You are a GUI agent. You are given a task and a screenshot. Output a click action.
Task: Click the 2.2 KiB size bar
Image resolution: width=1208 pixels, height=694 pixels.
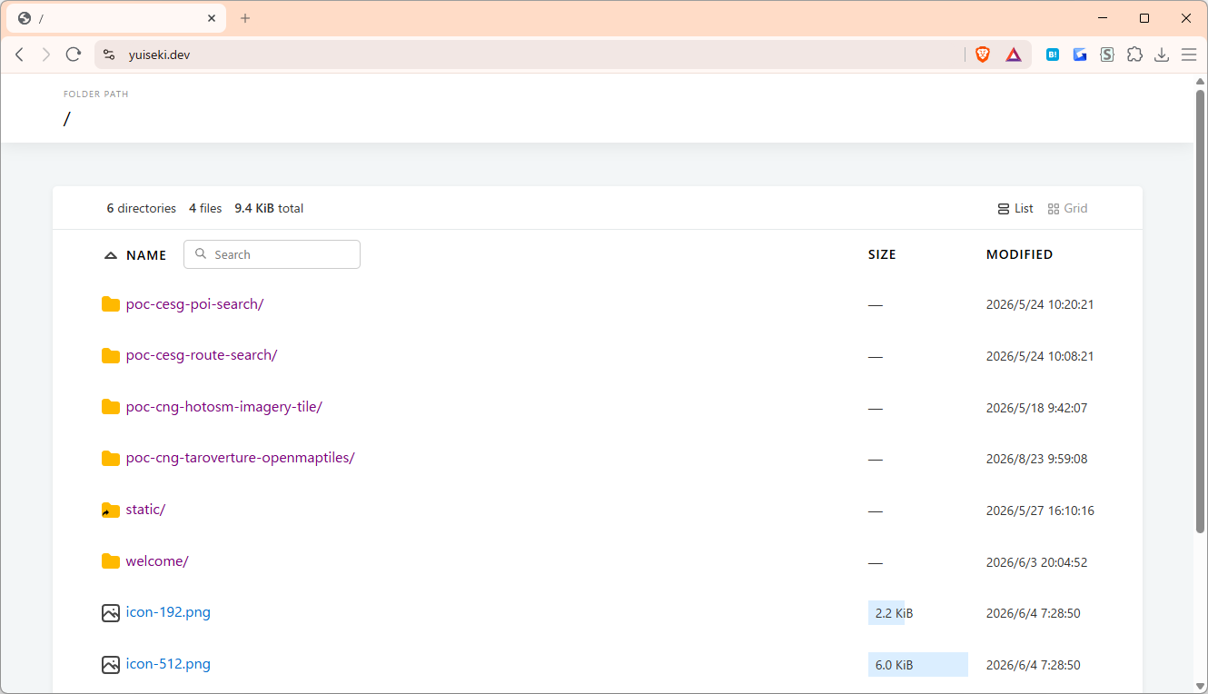[886, 613]
